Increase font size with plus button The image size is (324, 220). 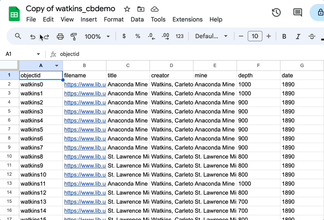click(268, 36)
